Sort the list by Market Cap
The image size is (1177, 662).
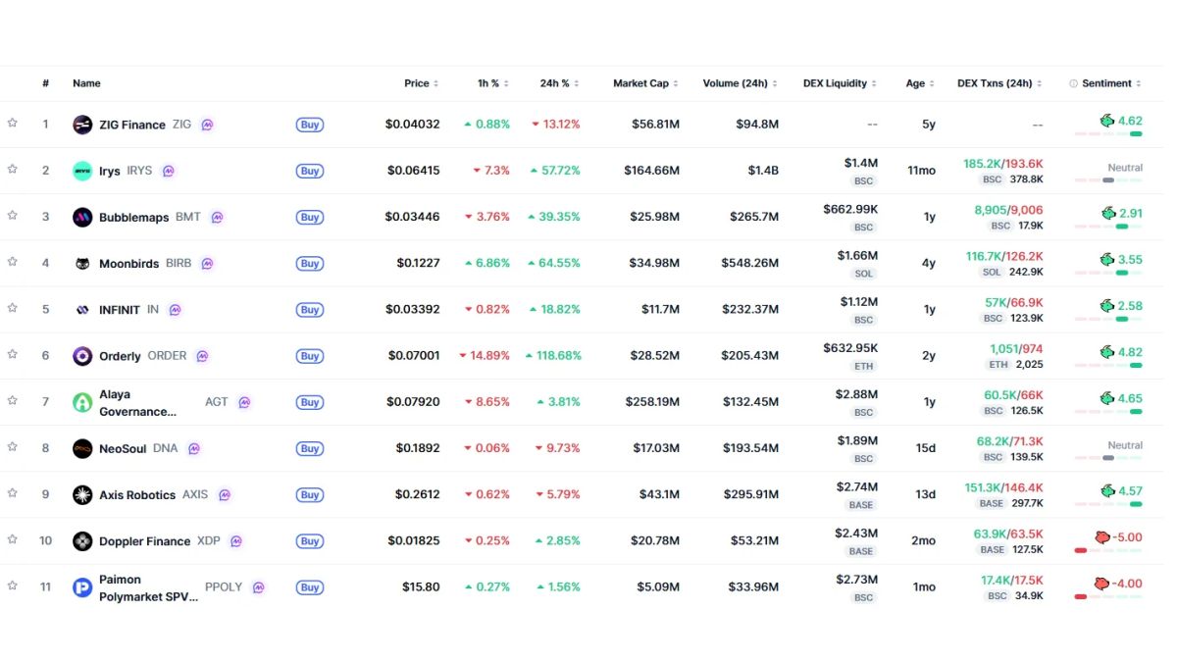tap(646, 83)
